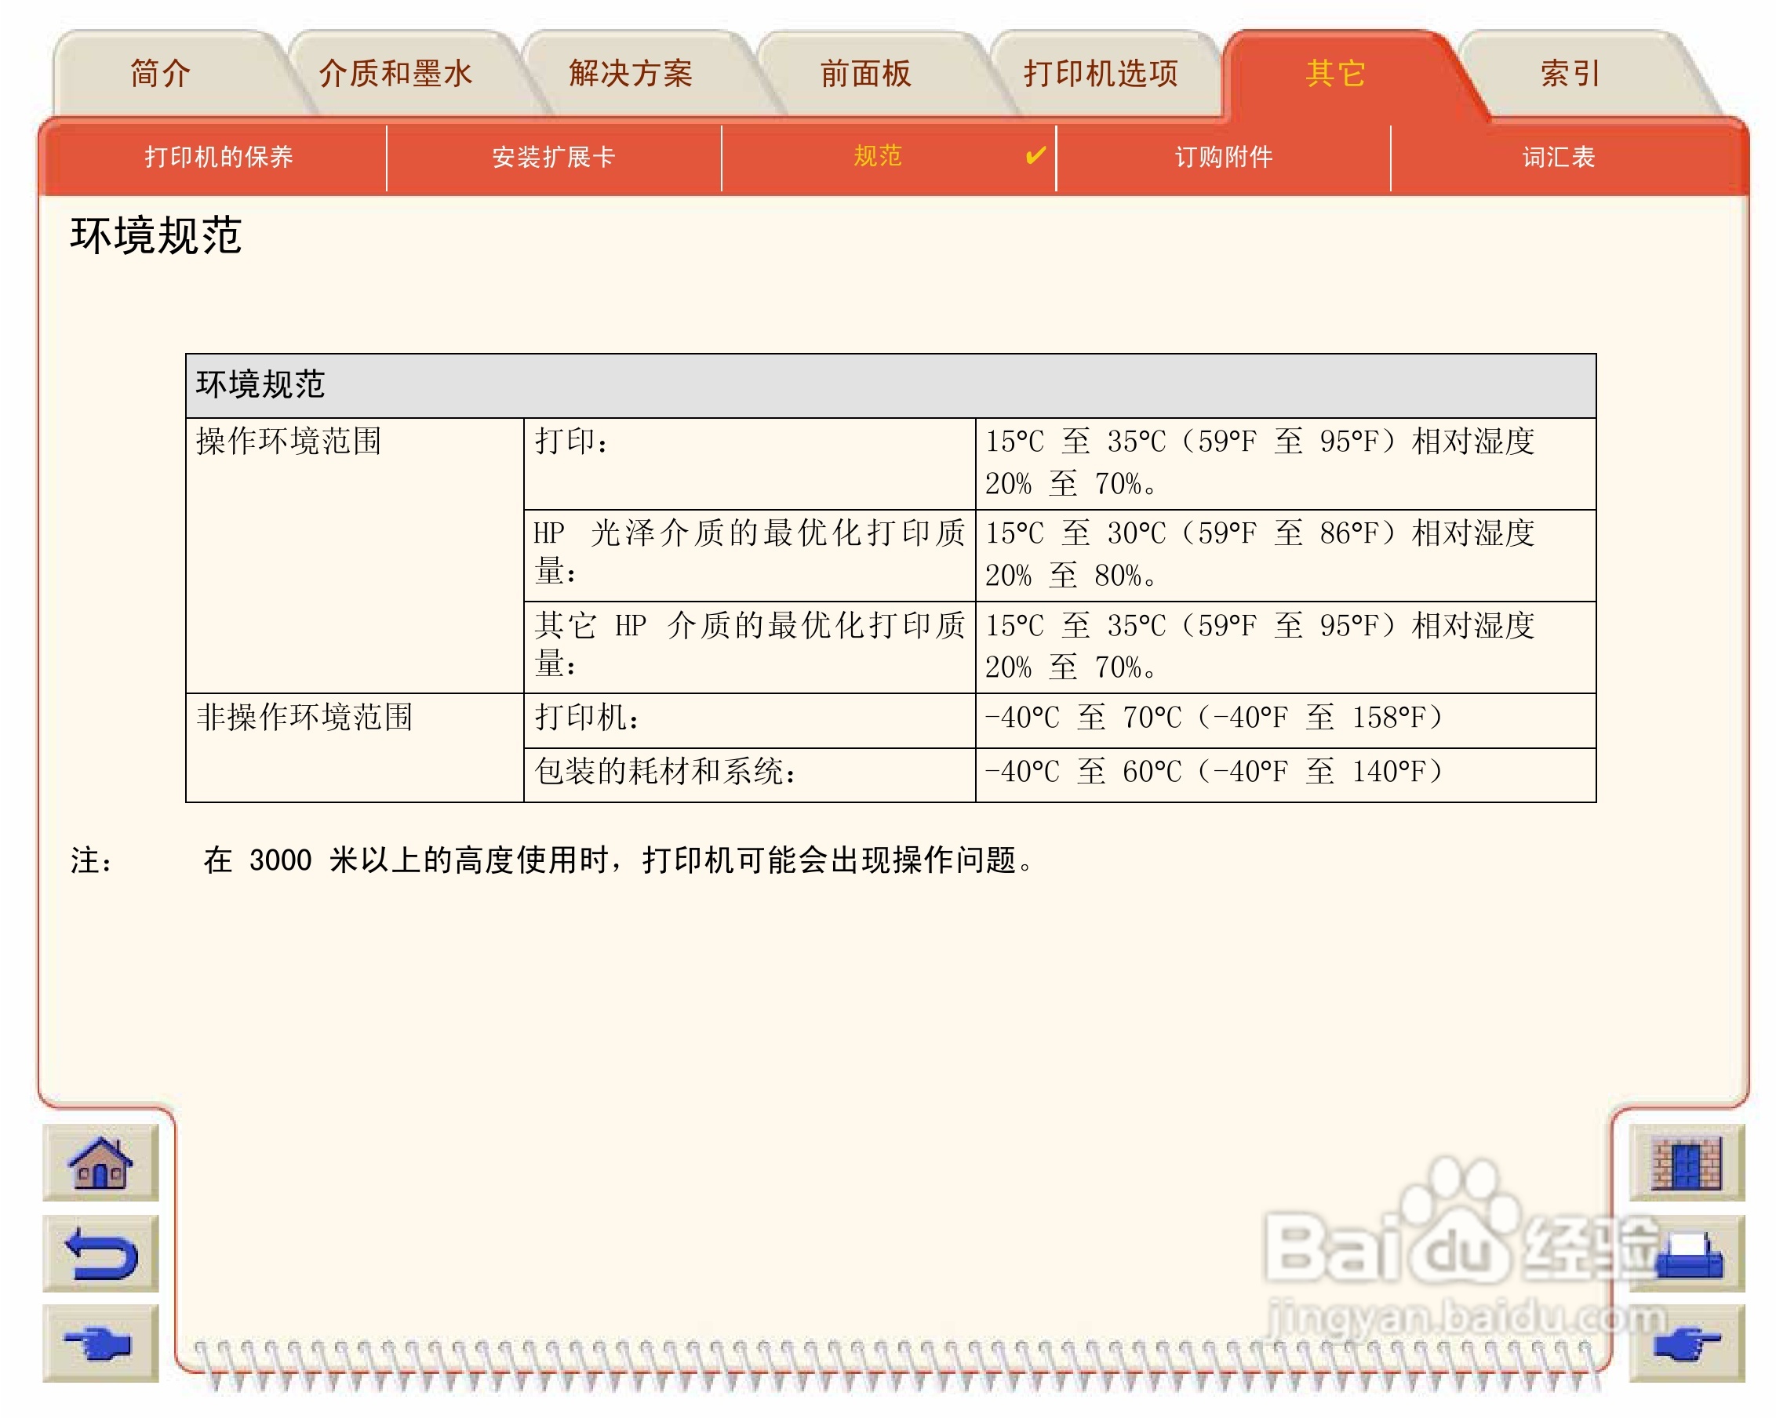
Task: Click the yellow checkmark beside 规范
Action: [x=1035, y=155]
